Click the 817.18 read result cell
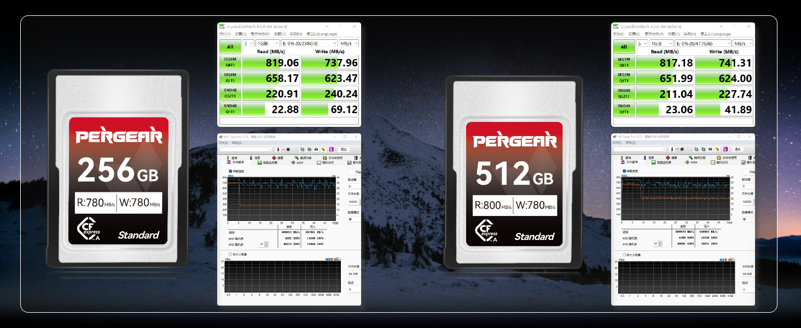The width and height of the screenshot is (801, 328). pos(665,62)
